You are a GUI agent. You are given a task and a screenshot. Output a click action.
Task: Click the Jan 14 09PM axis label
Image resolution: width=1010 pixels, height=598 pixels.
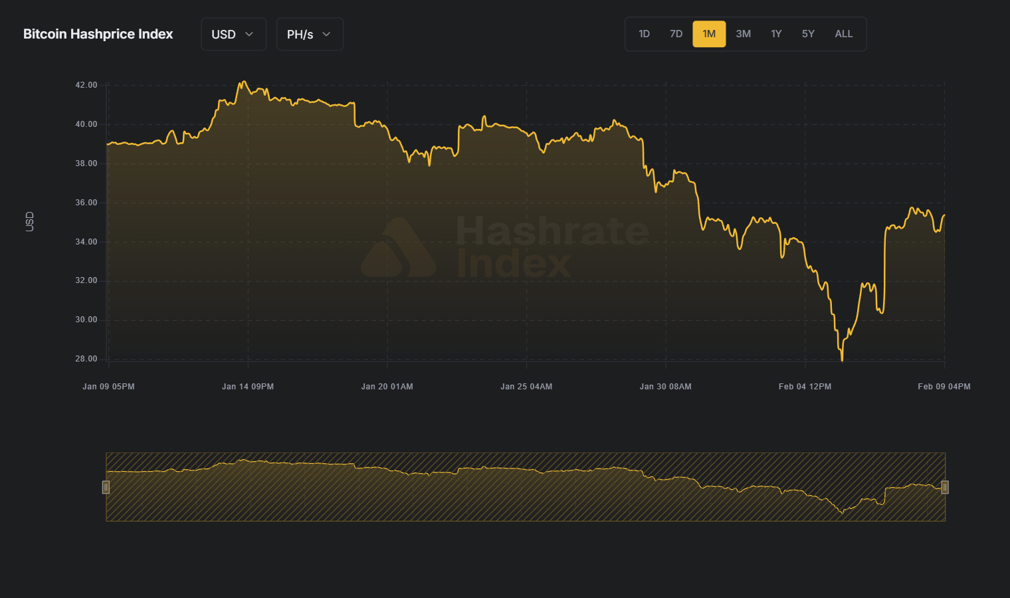(x=248, y=387)
